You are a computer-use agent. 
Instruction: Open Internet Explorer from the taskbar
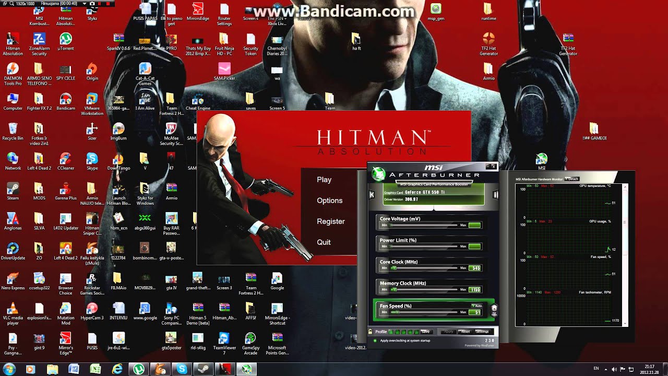click(x=117, y=369)
